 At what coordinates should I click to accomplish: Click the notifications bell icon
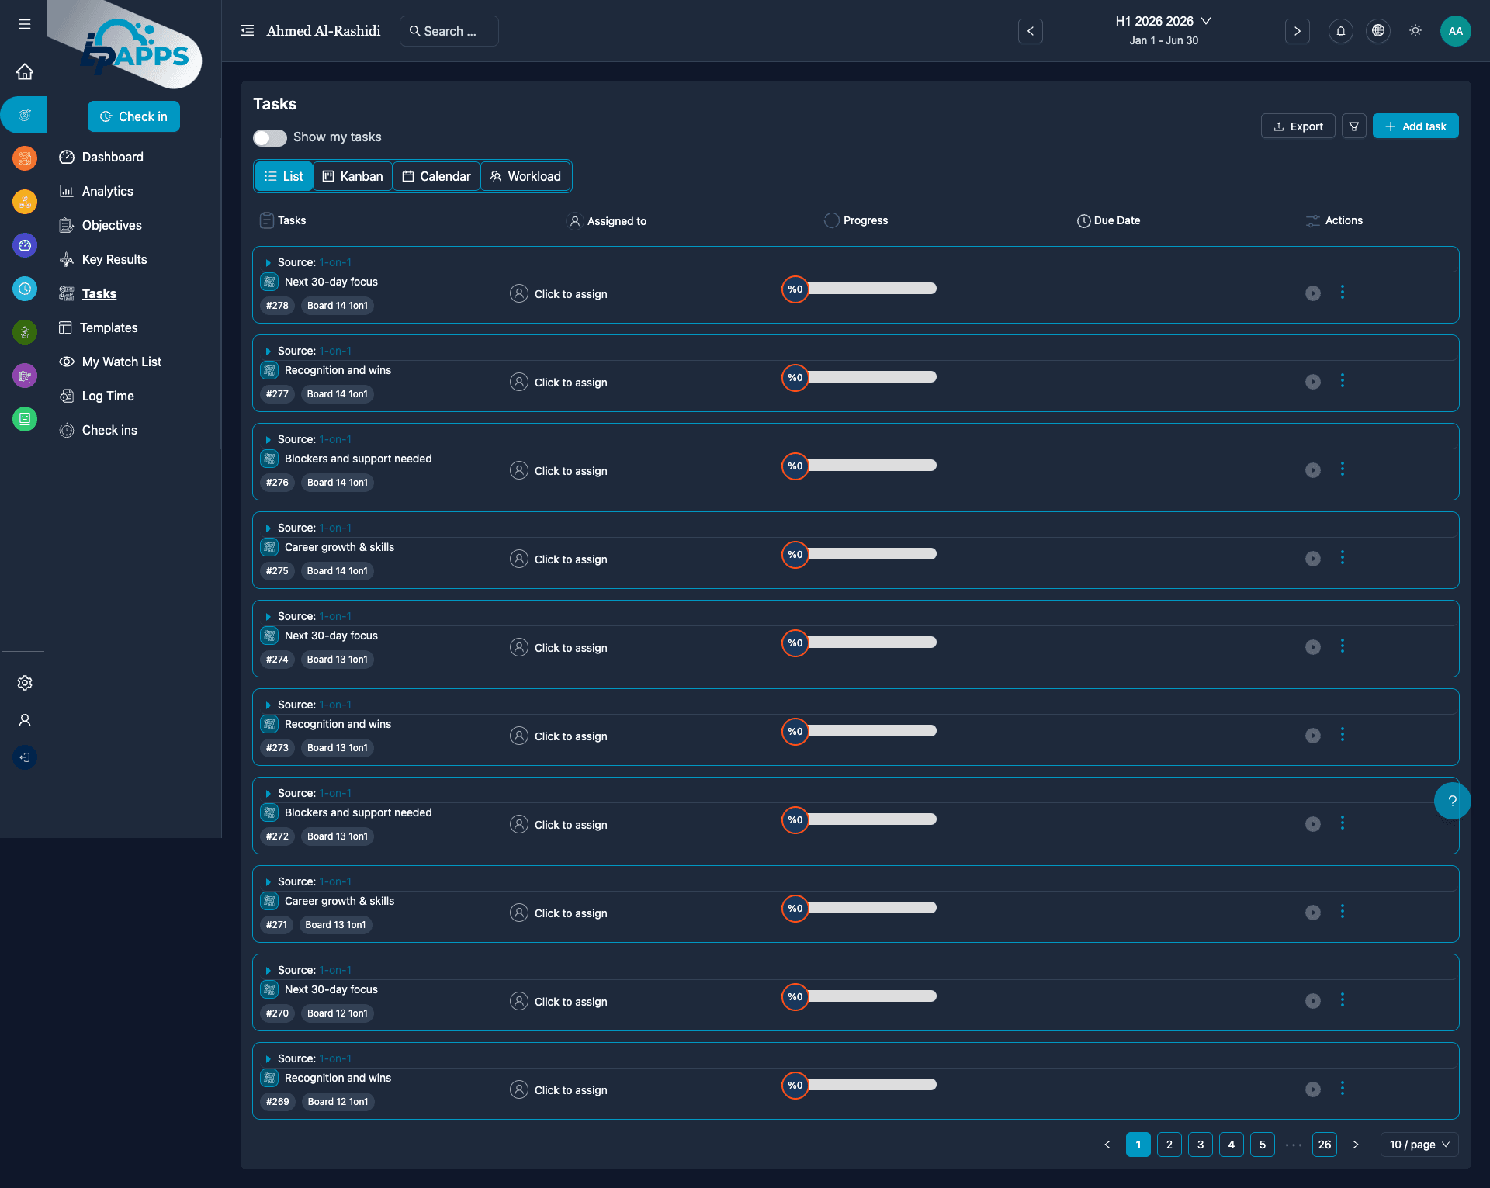point(1340,31)
